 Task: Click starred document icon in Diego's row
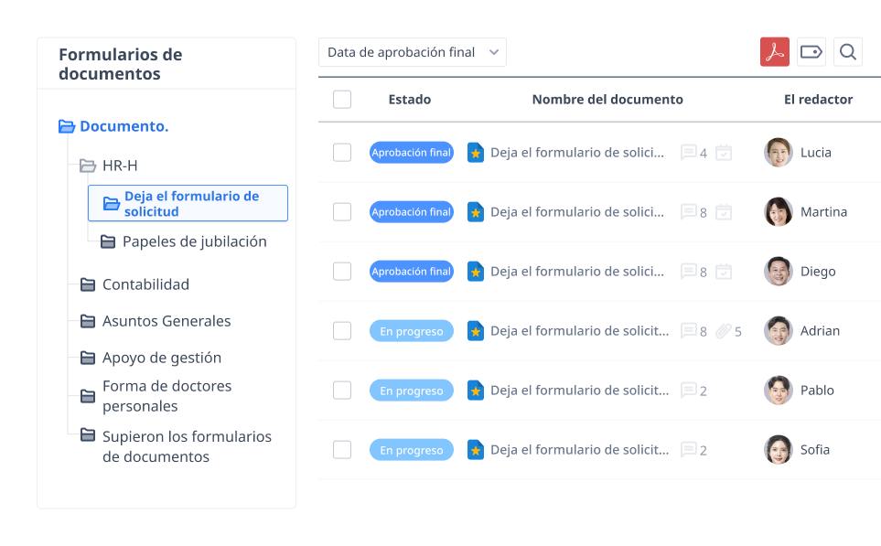476,272
